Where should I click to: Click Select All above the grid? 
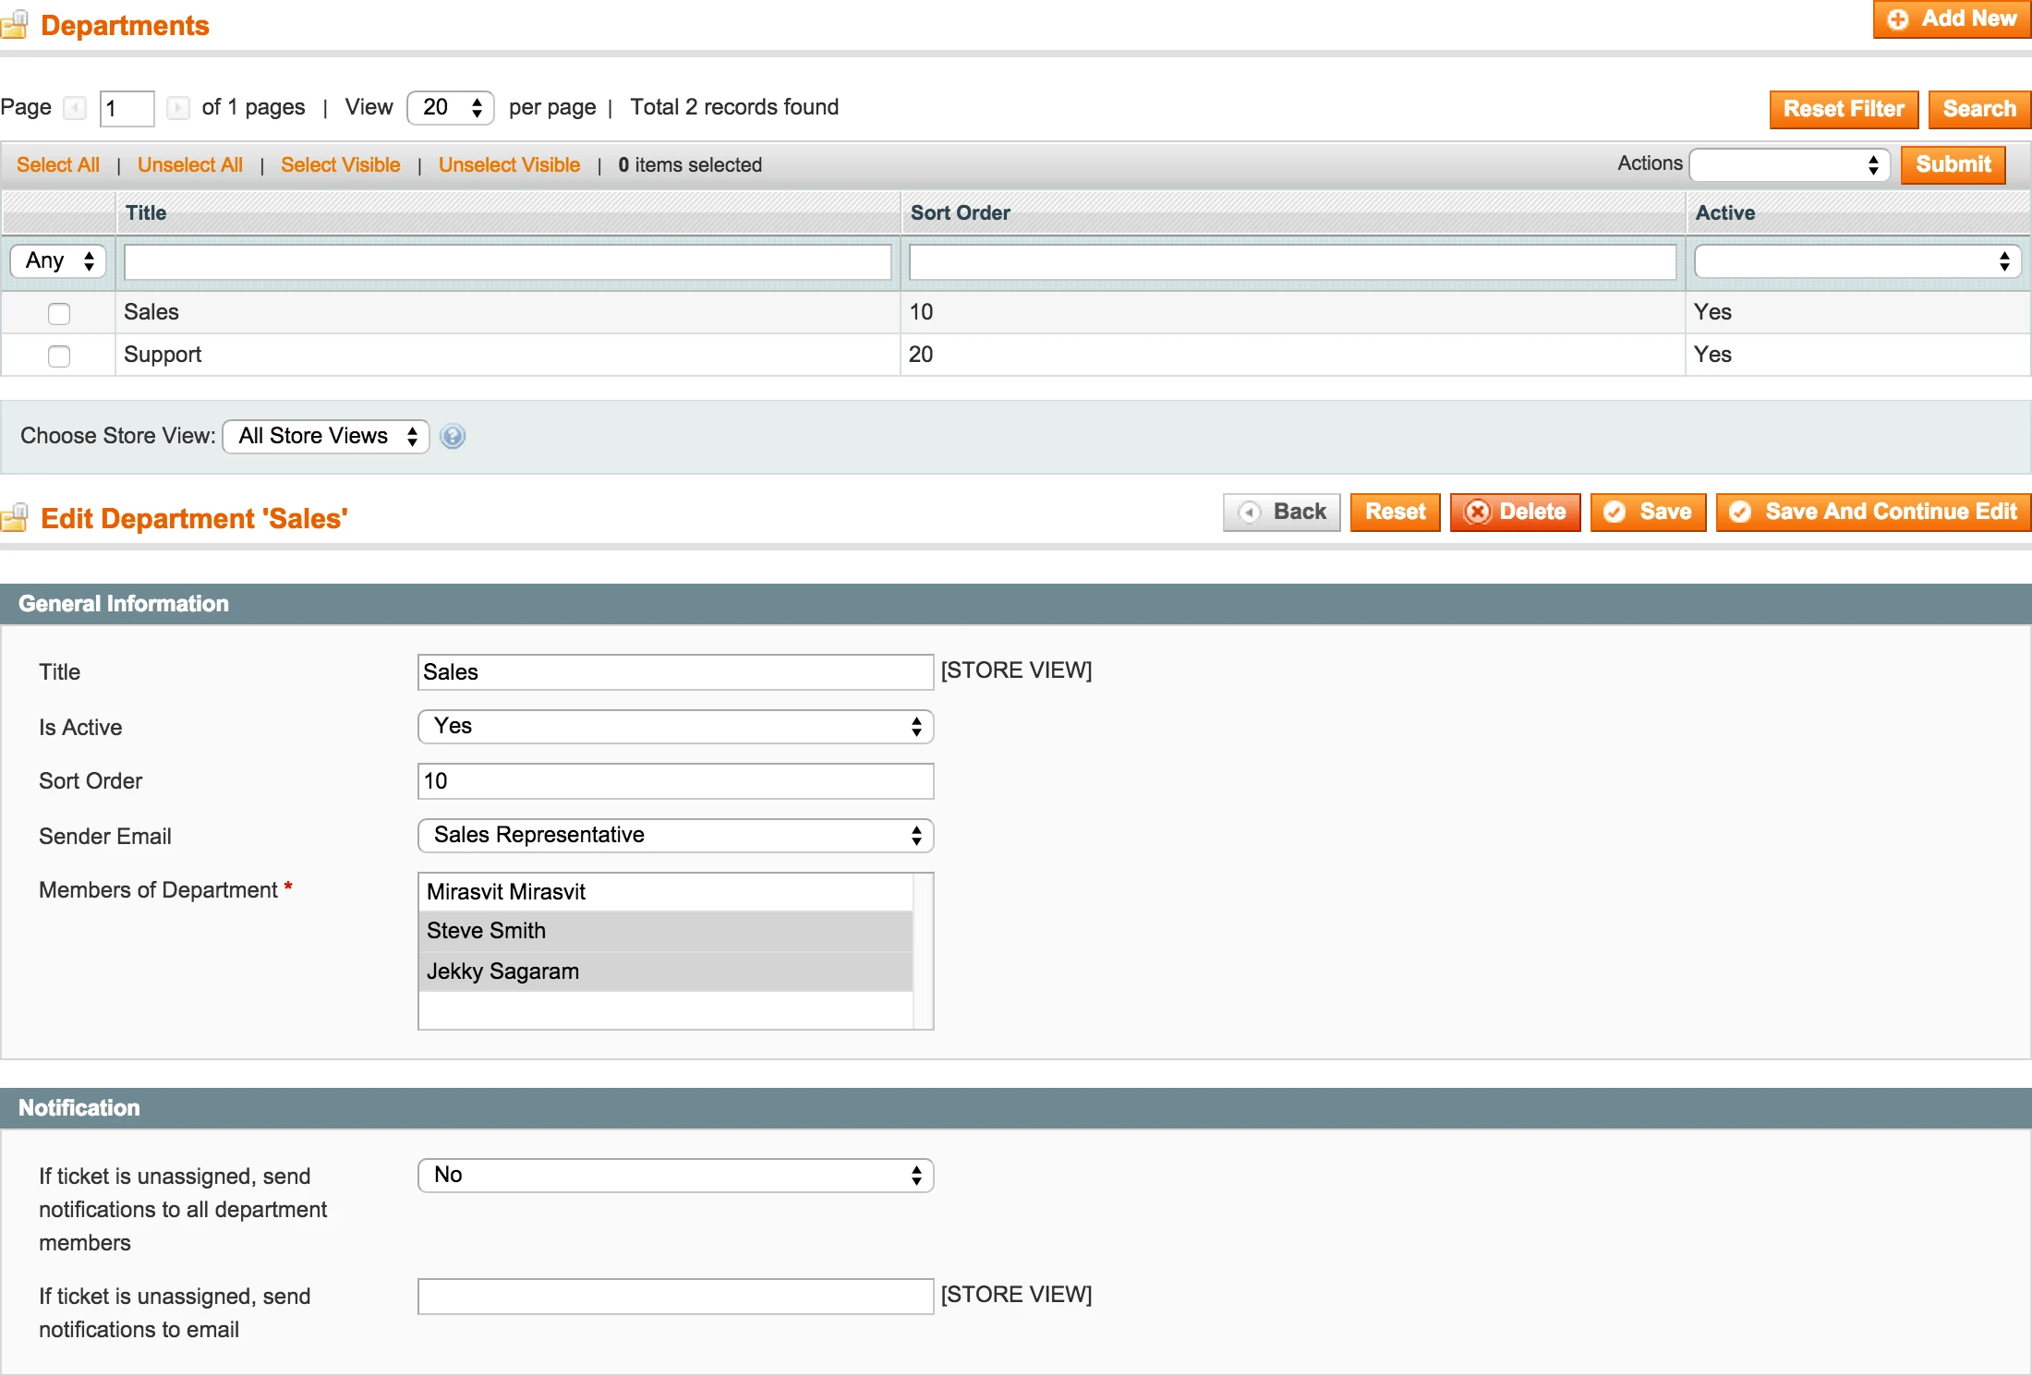(57, 164)
